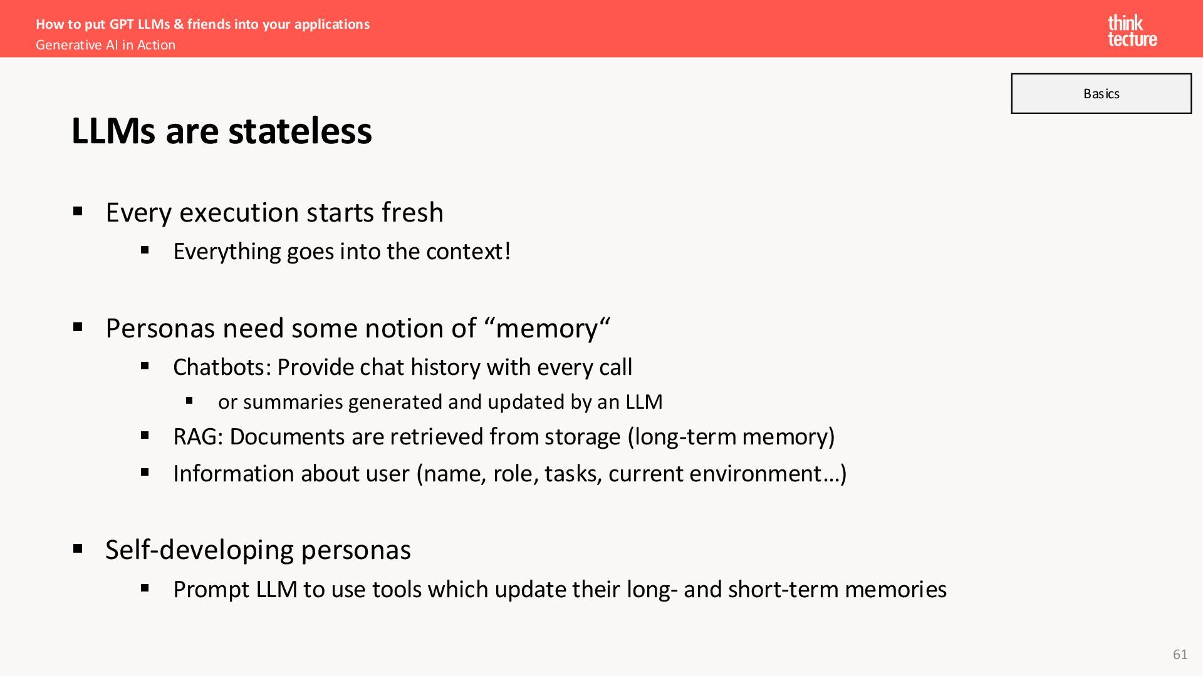Click the Information about user line
This screenshot has height=676, width=1203.
(x=510, y=474)
